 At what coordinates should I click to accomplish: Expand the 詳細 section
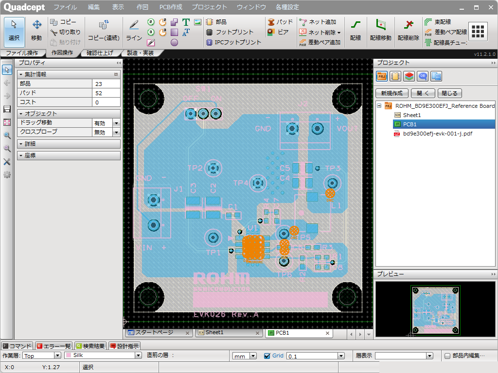69,144
